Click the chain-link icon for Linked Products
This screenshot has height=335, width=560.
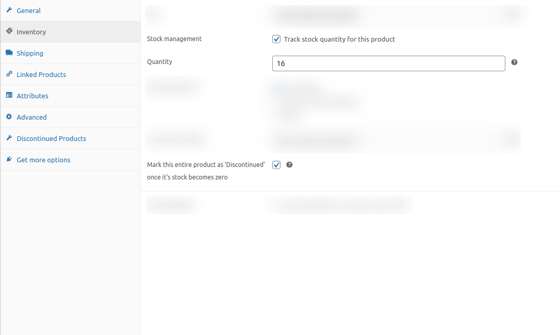[9, 74]
